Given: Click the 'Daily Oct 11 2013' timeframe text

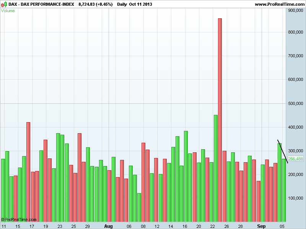Looking at the screenshot, I should point(135,4).
